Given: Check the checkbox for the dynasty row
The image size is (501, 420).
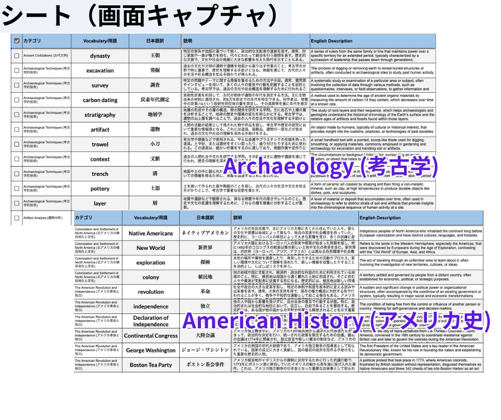Looking at the screenshot, I should pyautogui.click(x=17, y=55).
